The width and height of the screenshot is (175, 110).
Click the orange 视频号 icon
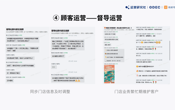(165, 7)
